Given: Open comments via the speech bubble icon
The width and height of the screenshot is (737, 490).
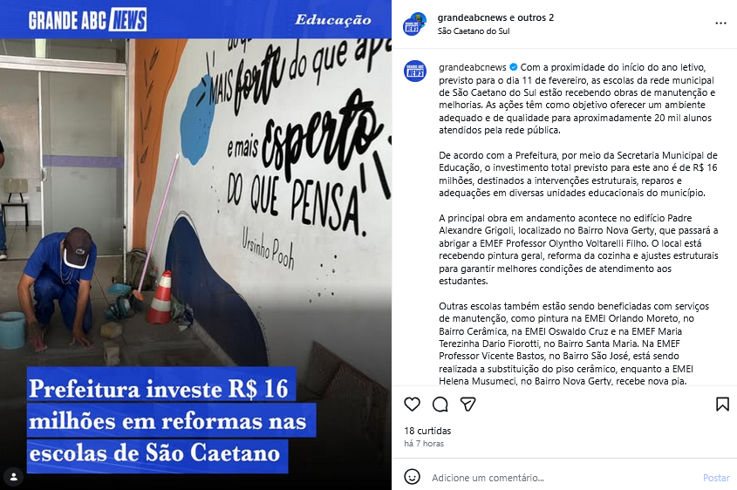Looking at the screenshot, I should tap(440, 404).
